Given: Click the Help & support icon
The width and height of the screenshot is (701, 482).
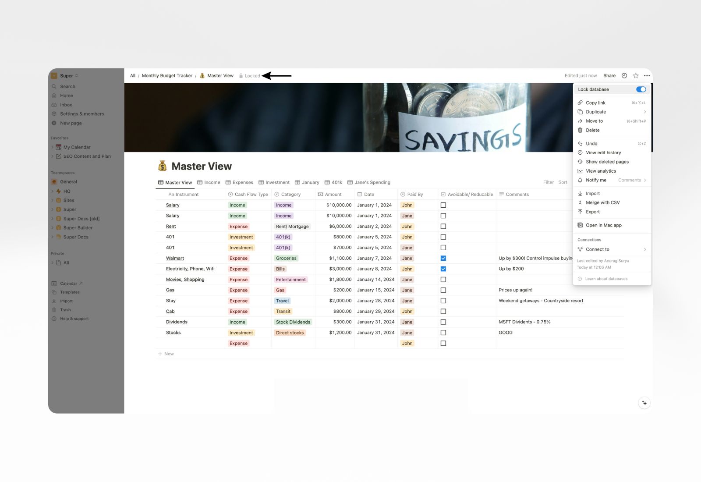Looking at the screenshot, I should (54, 319).
